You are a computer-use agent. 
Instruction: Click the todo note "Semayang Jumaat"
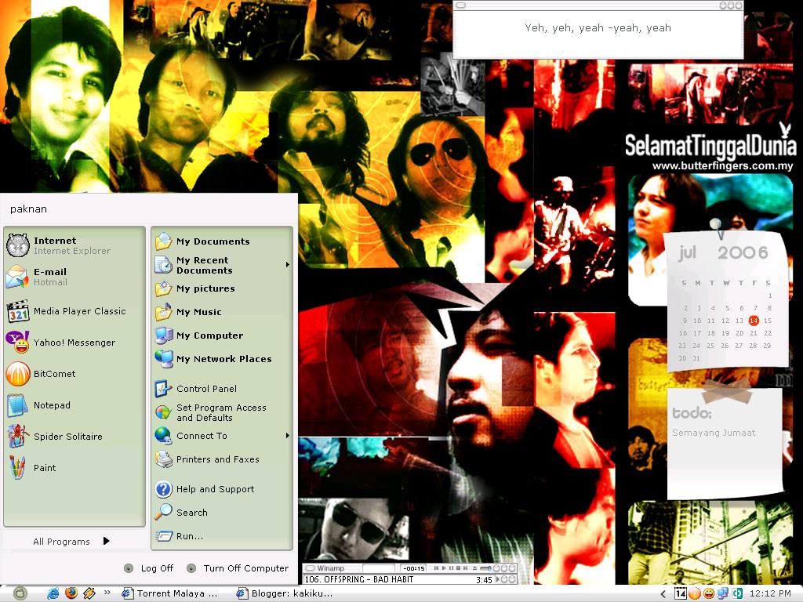pos(714,433)
